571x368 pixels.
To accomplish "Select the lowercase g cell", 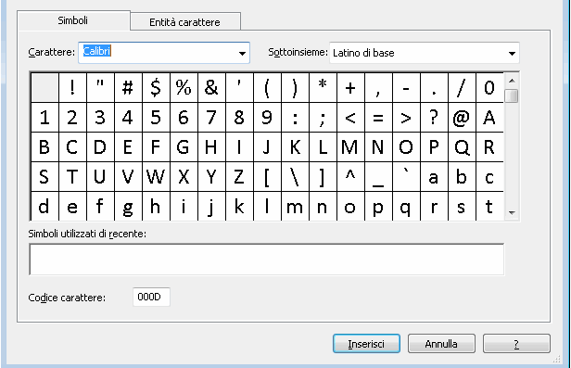I will [128, 207].
